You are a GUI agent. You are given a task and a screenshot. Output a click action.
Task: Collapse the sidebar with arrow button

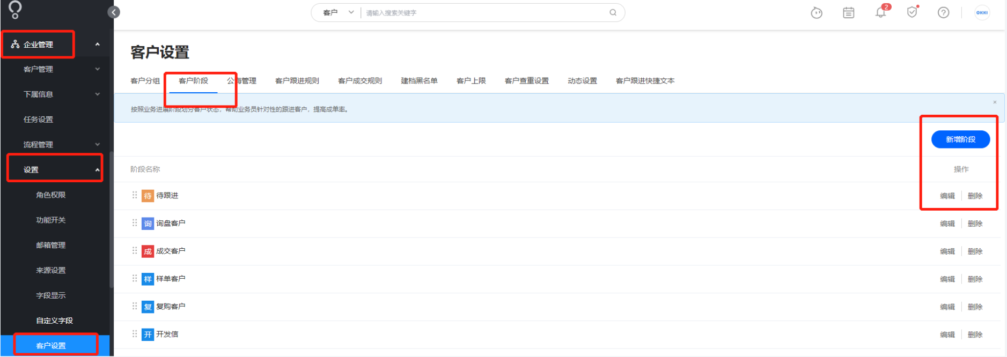click(x=114, y=12)
